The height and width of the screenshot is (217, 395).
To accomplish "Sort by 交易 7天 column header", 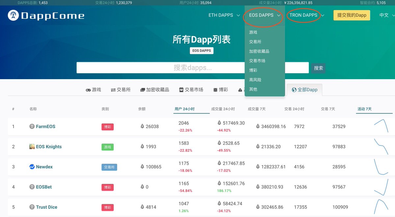I will point(328,109).
